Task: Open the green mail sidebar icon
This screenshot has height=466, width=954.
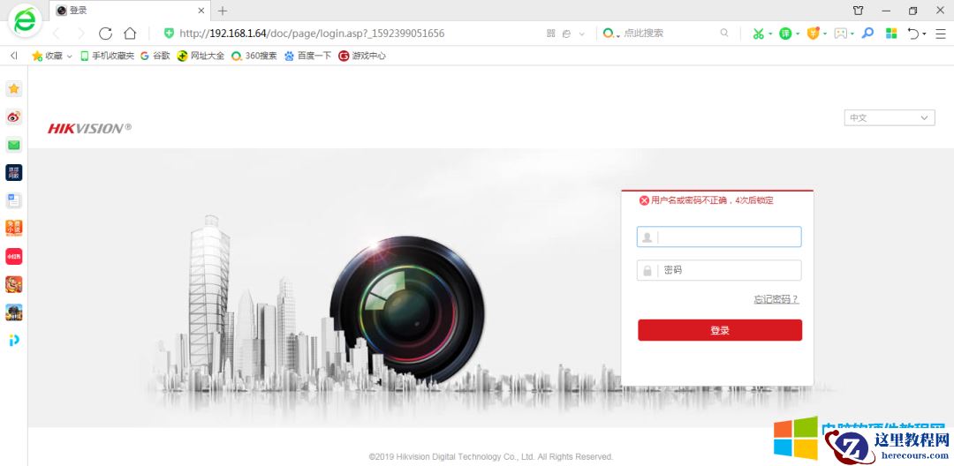Action: click(x=14, y=145)
